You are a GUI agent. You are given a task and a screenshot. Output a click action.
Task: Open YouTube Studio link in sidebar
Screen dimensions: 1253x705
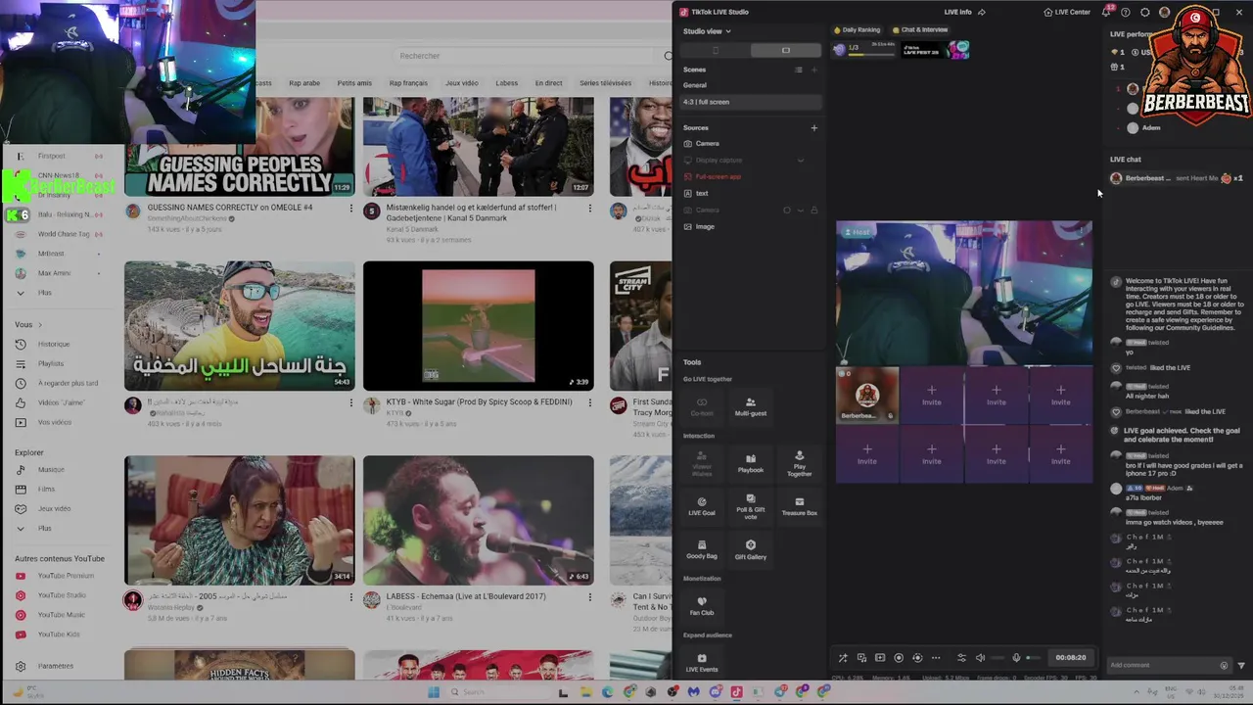(x=62, y=595)
